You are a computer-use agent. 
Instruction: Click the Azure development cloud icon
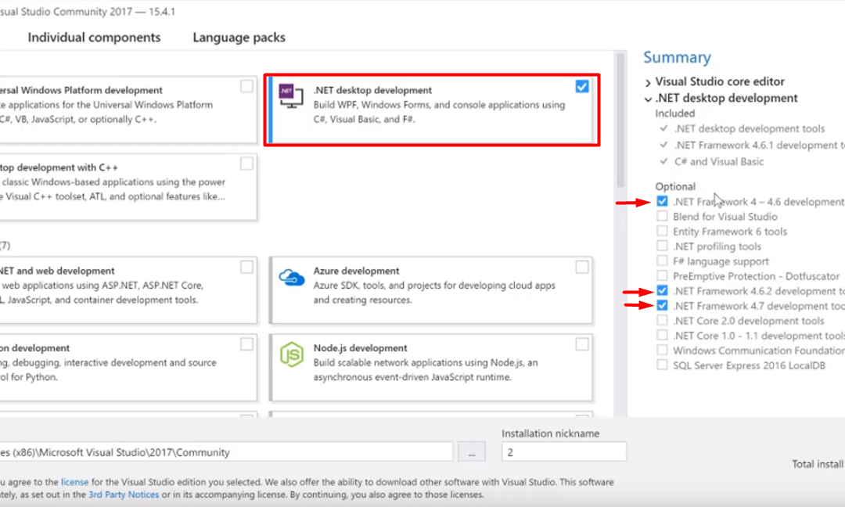292,278
